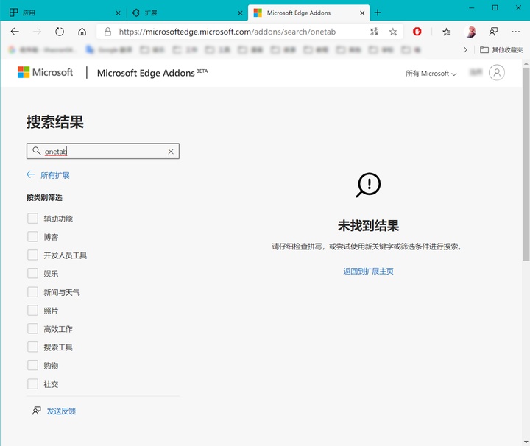Open the red Opera-style extension icon
The height and width of the screenshot is (446, 530).
(417, 32)
